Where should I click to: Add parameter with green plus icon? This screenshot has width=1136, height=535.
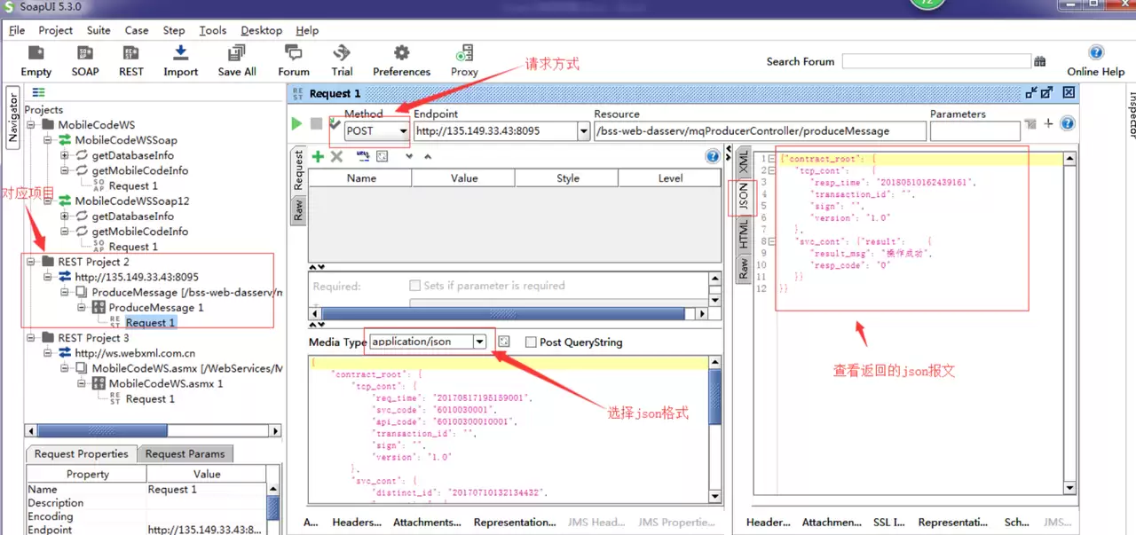317,156
